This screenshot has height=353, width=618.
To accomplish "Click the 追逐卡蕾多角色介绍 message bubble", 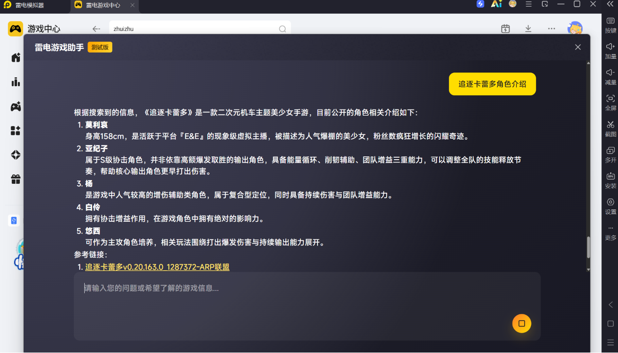I will (492, 84).
